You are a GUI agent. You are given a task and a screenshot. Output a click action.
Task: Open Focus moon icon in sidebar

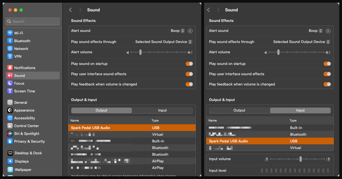click(10, 83)
